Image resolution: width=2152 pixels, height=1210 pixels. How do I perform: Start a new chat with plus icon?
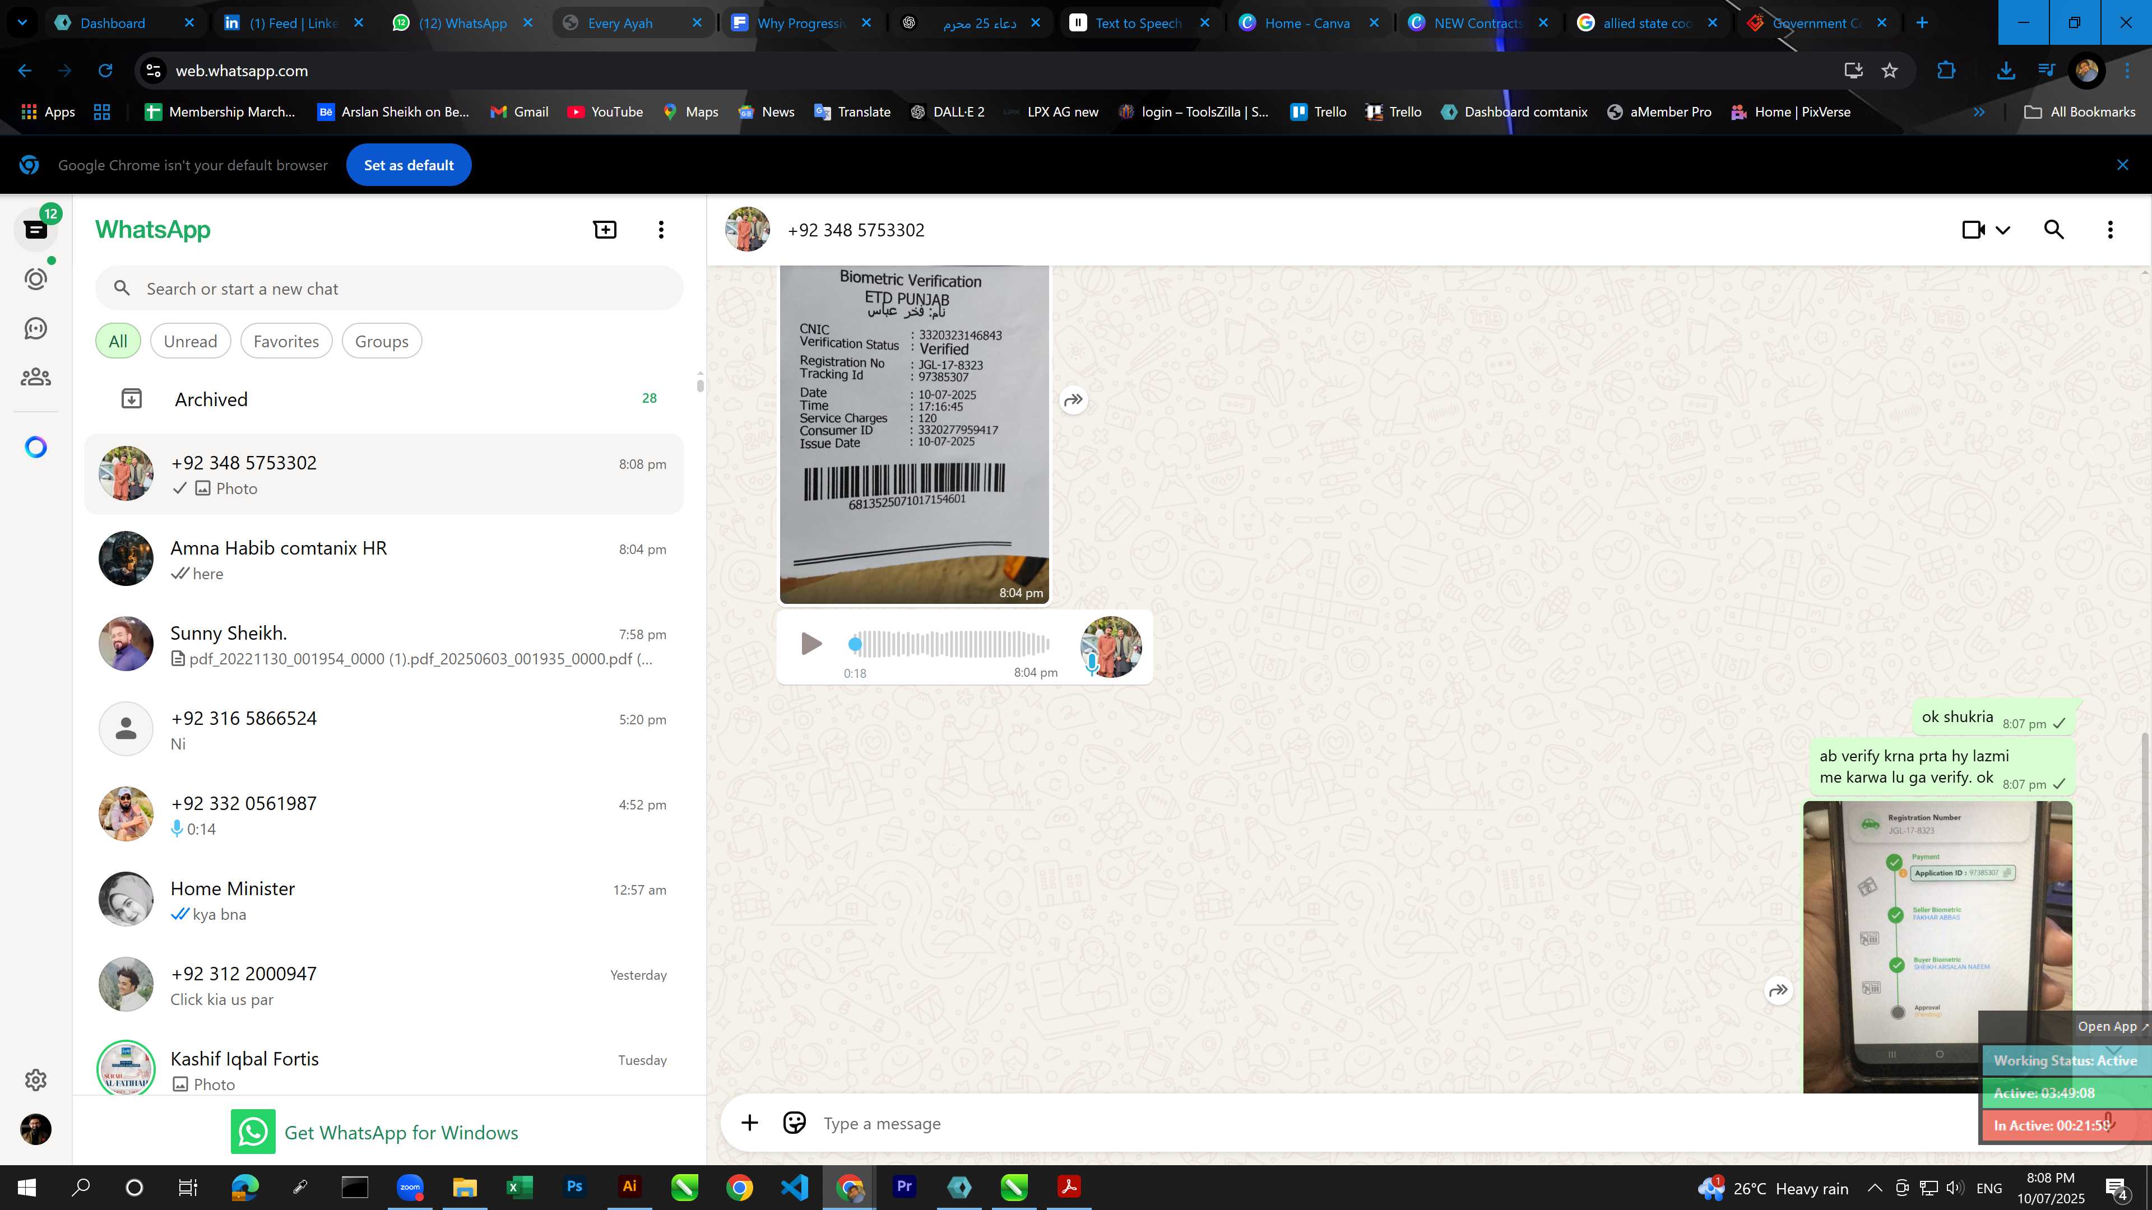[605, 230]
